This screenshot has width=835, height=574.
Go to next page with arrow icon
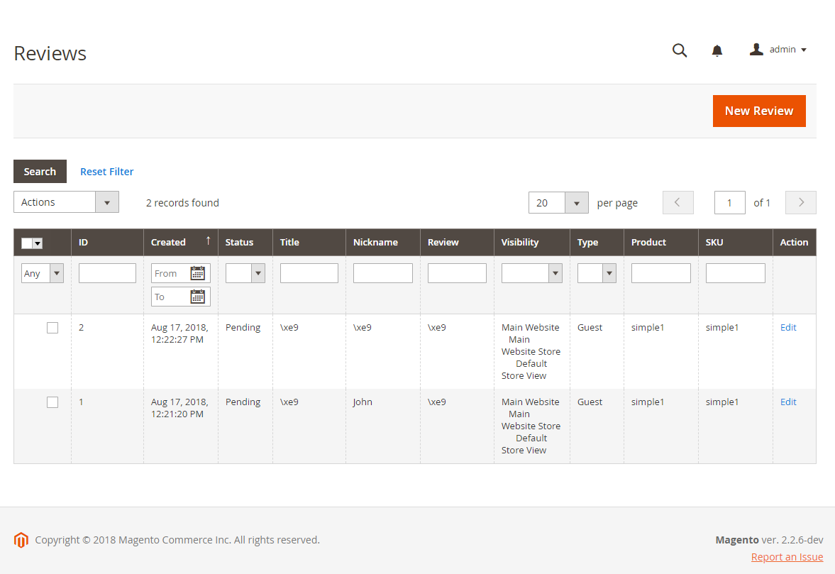point(800,202)
